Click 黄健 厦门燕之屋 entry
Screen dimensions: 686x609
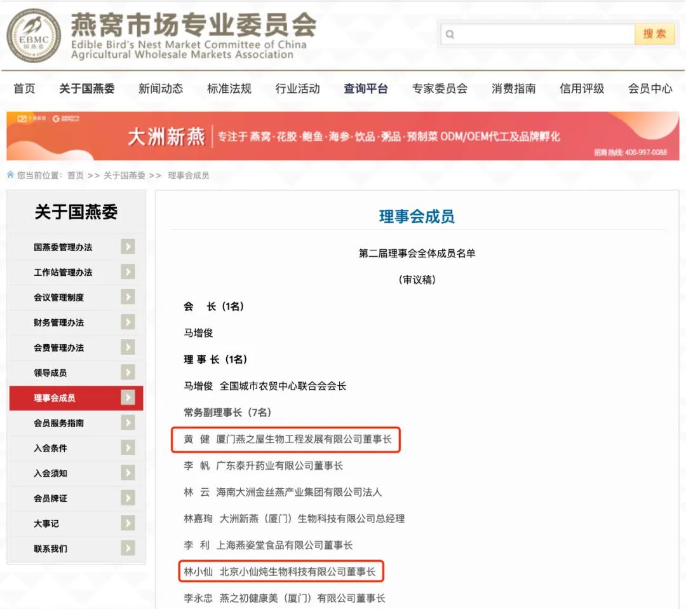pyautogui.click(x=288, y=439)
